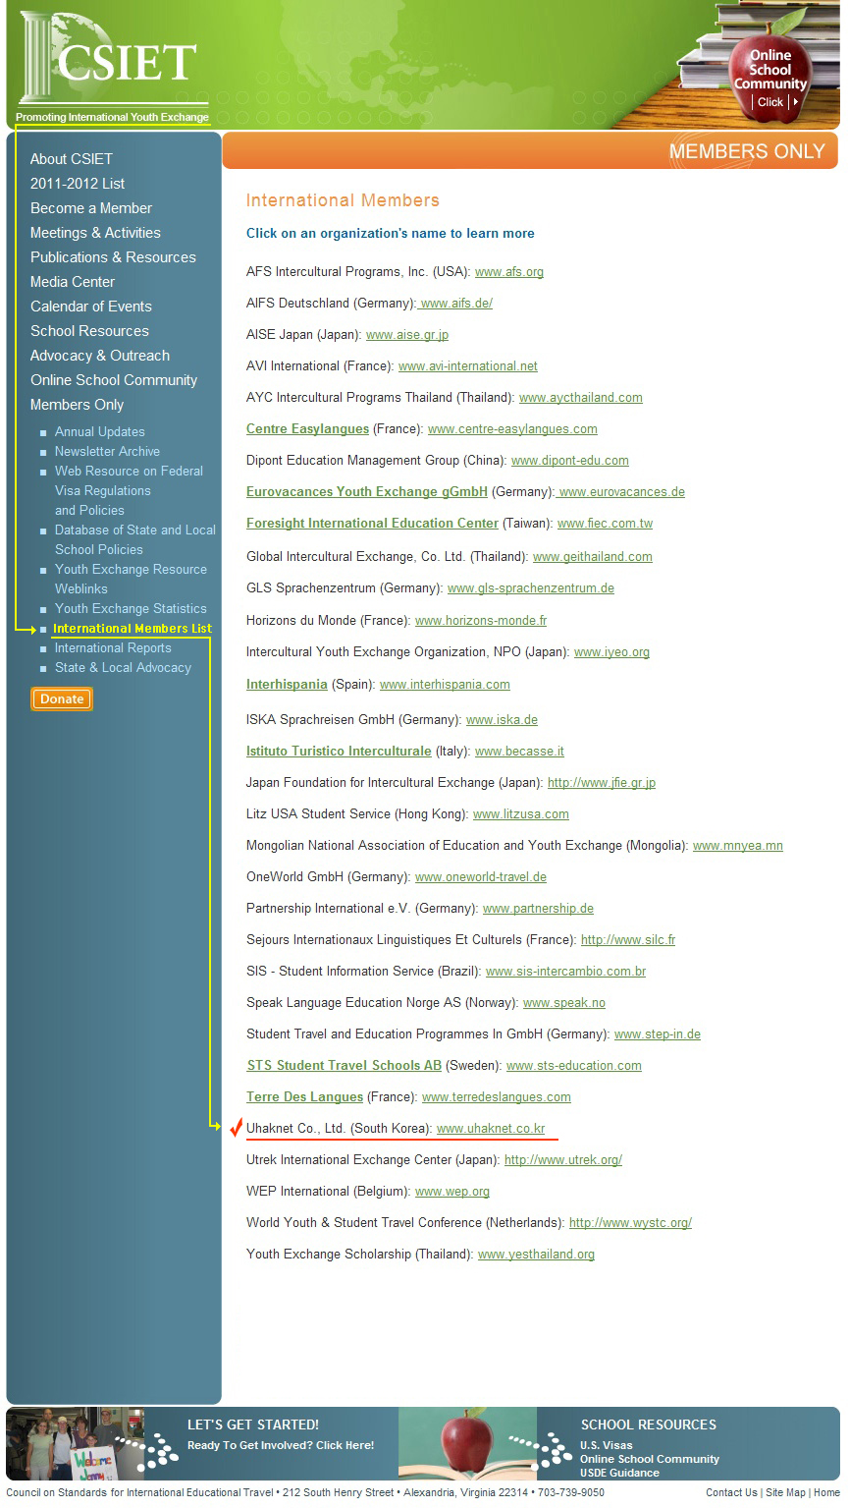Image resolution: width=849 pixels, height=1508 pixels.
Task: Visit www.horizons-monde.fr link
Action: (481, 620)
